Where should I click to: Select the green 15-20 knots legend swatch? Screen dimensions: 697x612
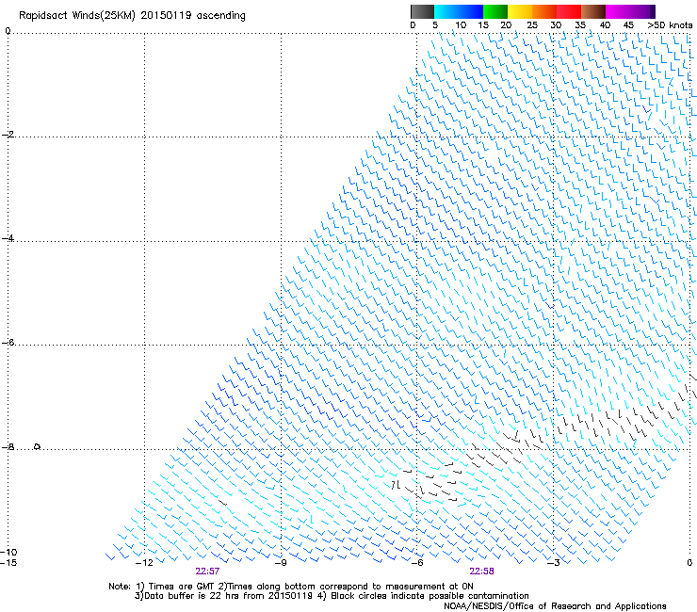click(x=495, y=11)
